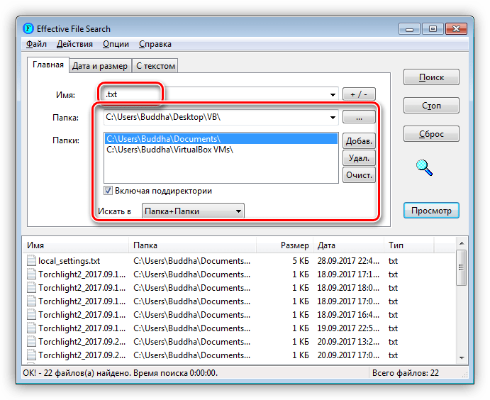Open the Опции menu
This screenshot has height=400, width=490.
coord(116,44)
